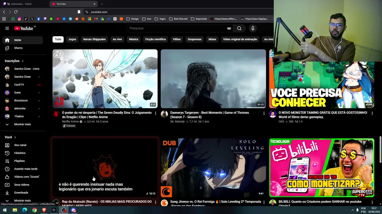Viewport: 382px width, 214px height.
Task: Open Brave browser from taskbar
Action: 44,210
